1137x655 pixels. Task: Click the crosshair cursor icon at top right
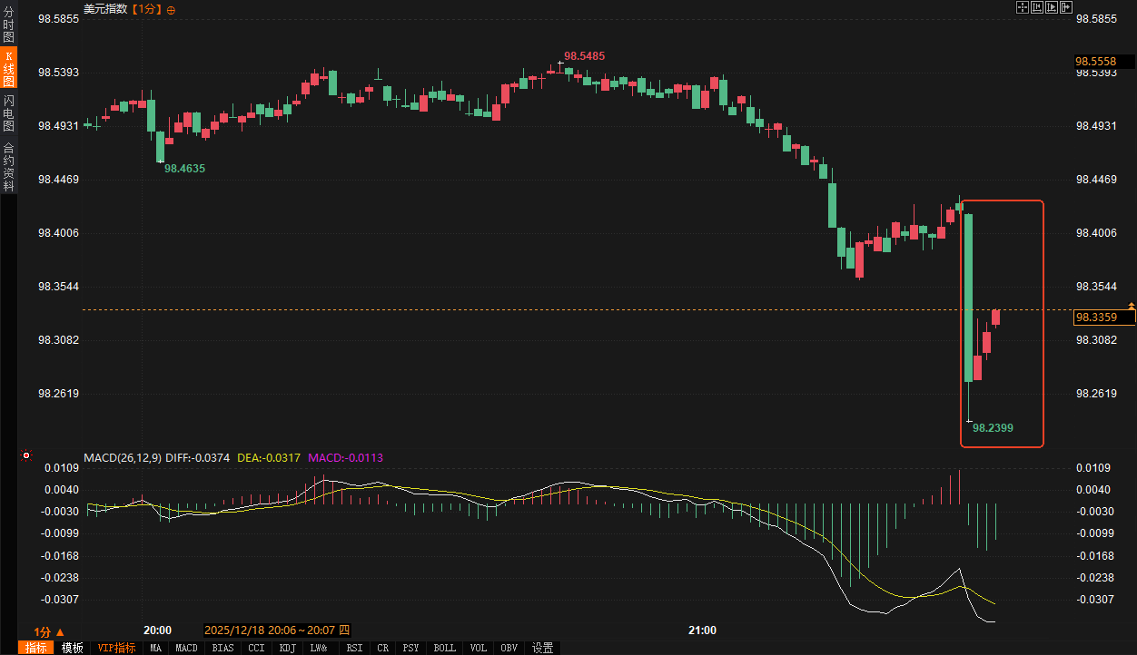[1022, 7]
